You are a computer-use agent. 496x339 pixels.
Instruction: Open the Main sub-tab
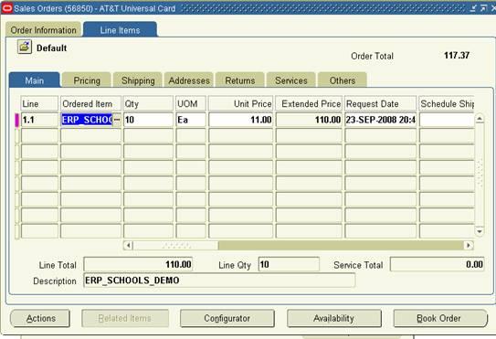click(x=35, y=80)
